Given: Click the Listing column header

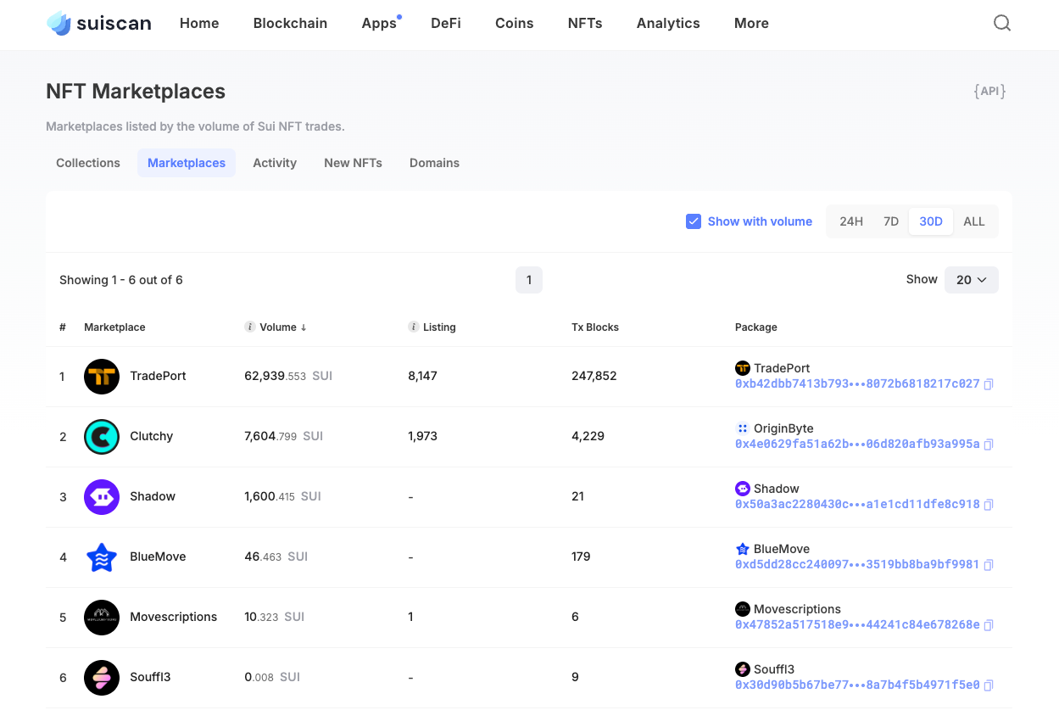Looking at the screenshot, I should pos(439,327).
